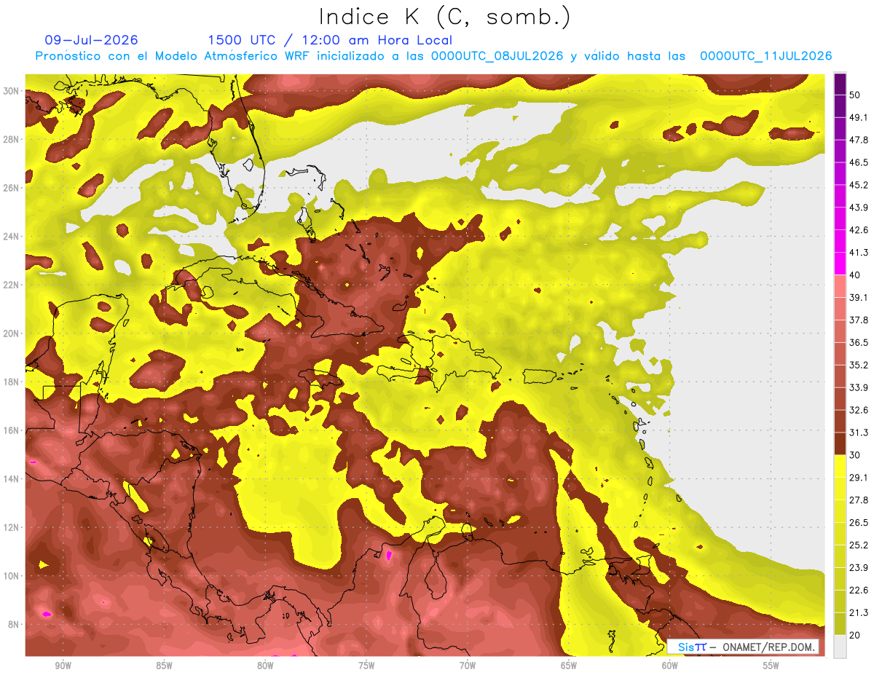The image size is (874, 675).
Task: Click colorbar value 45.2
Action: (x=857, y=185)
